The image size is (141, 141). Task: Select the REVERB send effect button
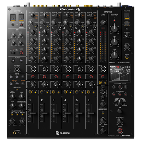pos(17,84)
